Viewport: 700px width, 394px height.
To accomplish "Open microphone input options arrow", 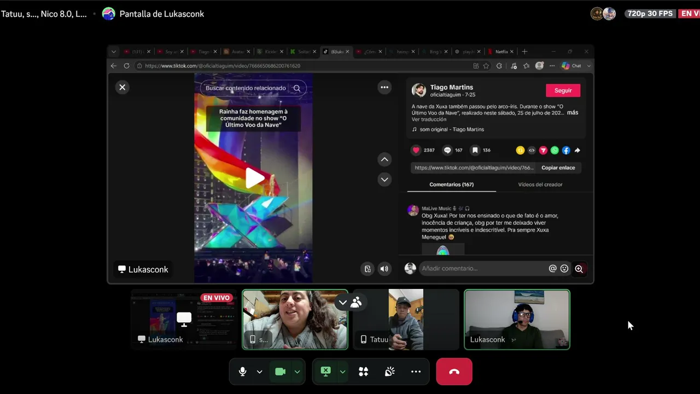I will click(260, 372).
